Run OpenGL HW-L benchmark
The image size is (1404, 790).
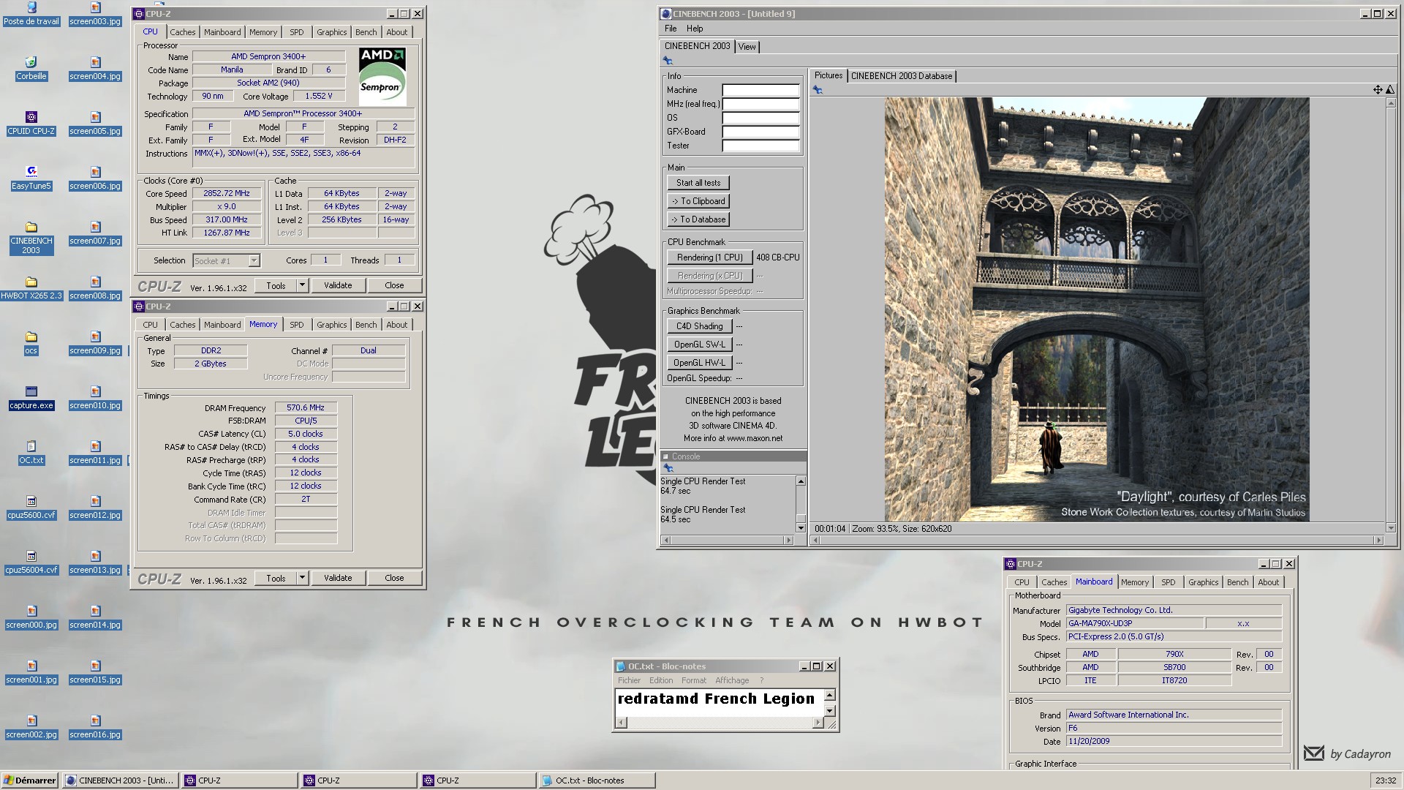[698, 363]
